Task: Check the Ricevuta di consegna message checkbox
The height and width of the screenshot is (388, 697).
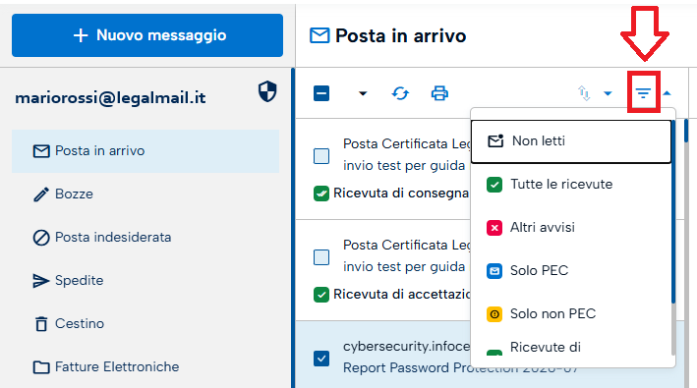Action: (321, 156)
